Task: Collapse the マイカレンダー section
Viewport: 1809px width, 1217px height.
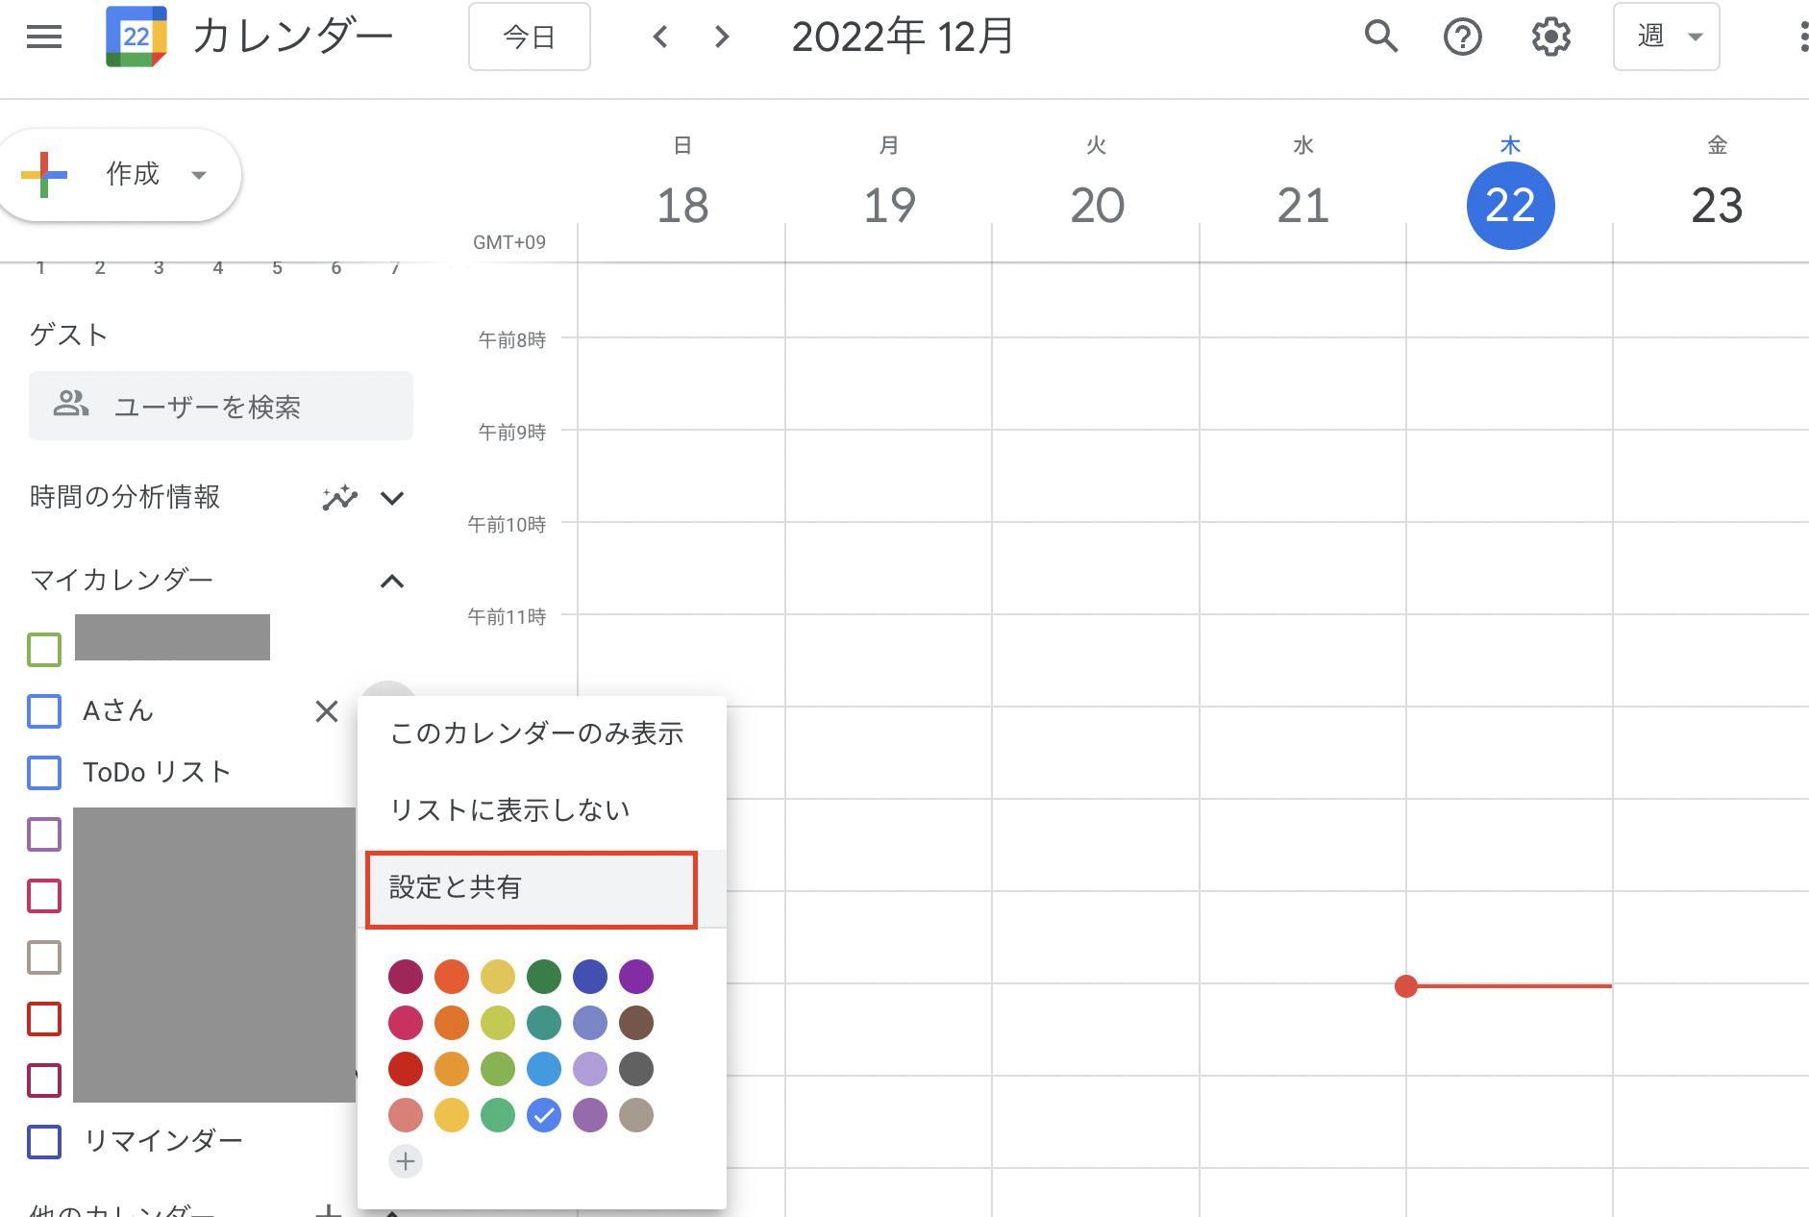Action: [391, 581]
